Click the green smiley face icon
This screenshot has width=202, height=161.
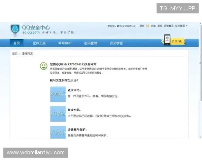tap(43, 66)
